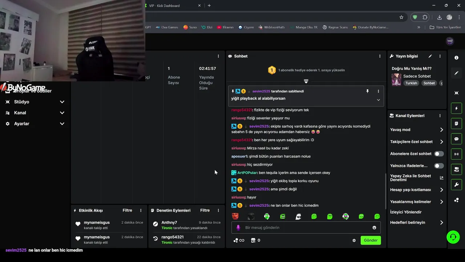Toggle the chat bubble widget icon
Screen dimensions: 465x262
[x=456, y=139]
